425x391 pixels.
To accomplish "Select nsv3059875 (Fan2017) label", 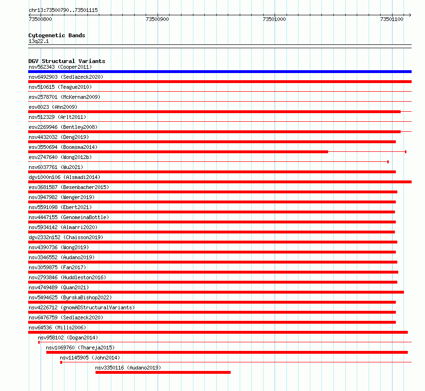I will (57, 267).
